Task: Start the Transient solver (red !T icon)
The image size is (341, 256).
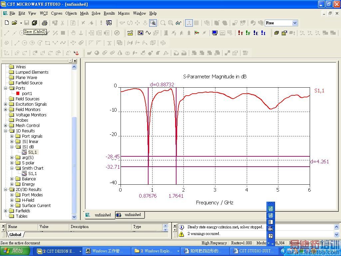Action: 240,33
